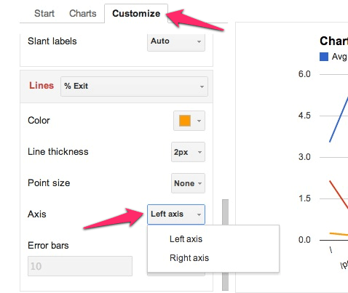Click the Axis dropdown showing Left axis
Viewport: 348px width, 293px height.
(x=176, y=214)
